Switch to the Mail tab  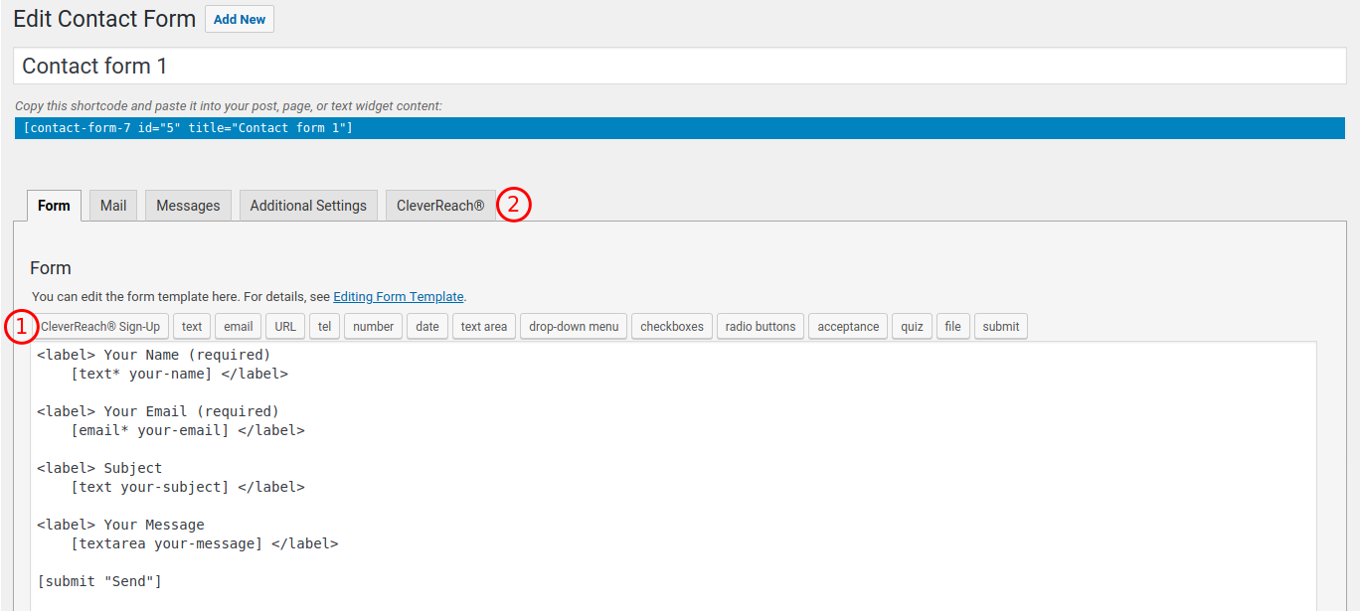113,206
